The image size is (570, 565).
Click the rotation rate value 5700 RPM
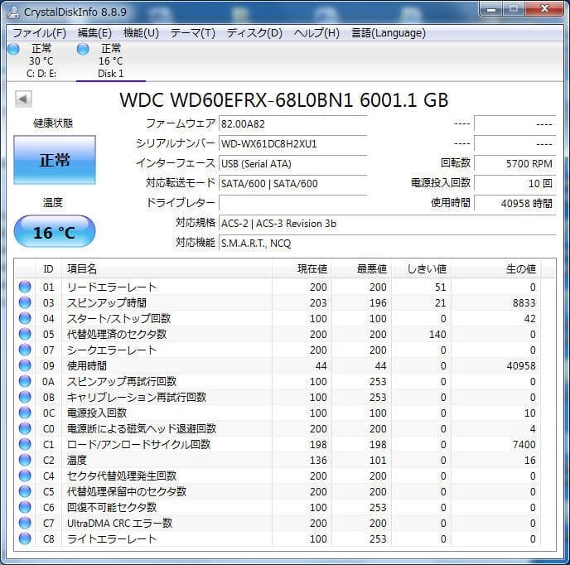click(x=515, y=163)
